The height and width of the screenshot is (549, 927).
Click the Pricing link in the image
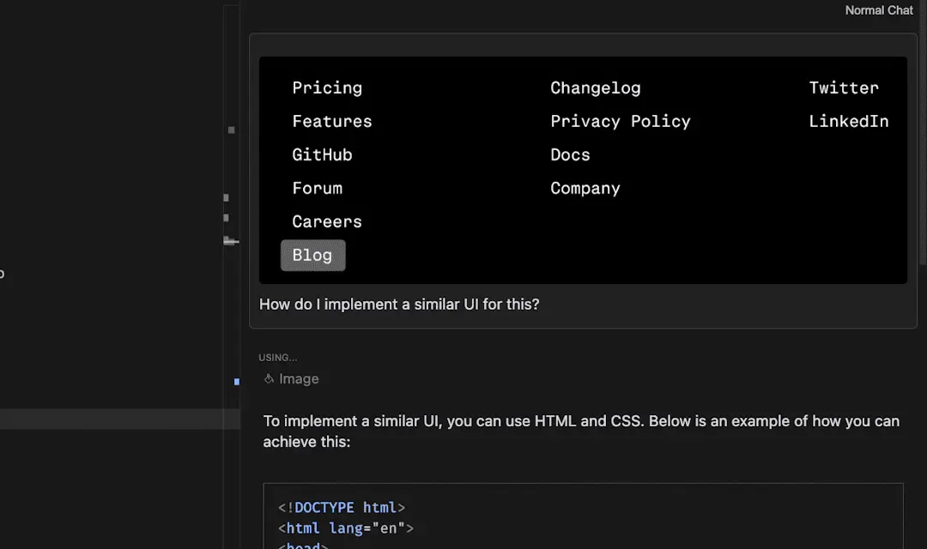pos(327,88)
